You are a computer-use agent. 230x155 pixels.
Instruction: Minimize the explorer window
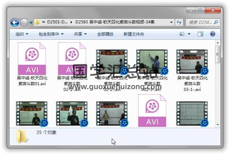click(x=191, y=11)
